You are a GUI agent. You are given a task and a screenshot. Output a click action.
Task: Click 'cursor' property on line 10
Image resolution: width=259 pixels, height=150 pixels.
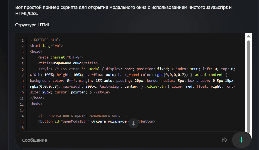(x=61, y=92)
